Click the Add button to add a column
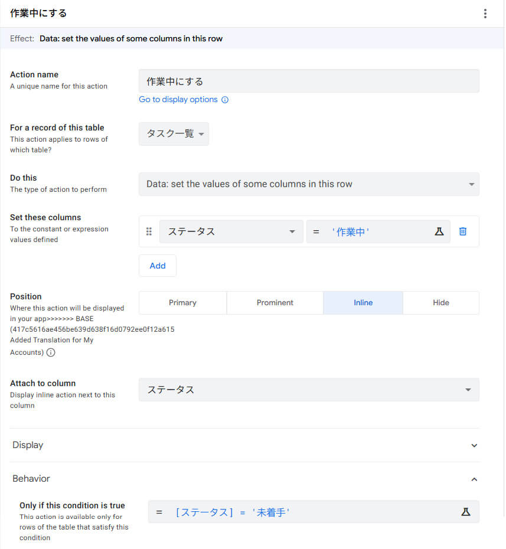Screen dimensions: 506x549 coord(158,266)
